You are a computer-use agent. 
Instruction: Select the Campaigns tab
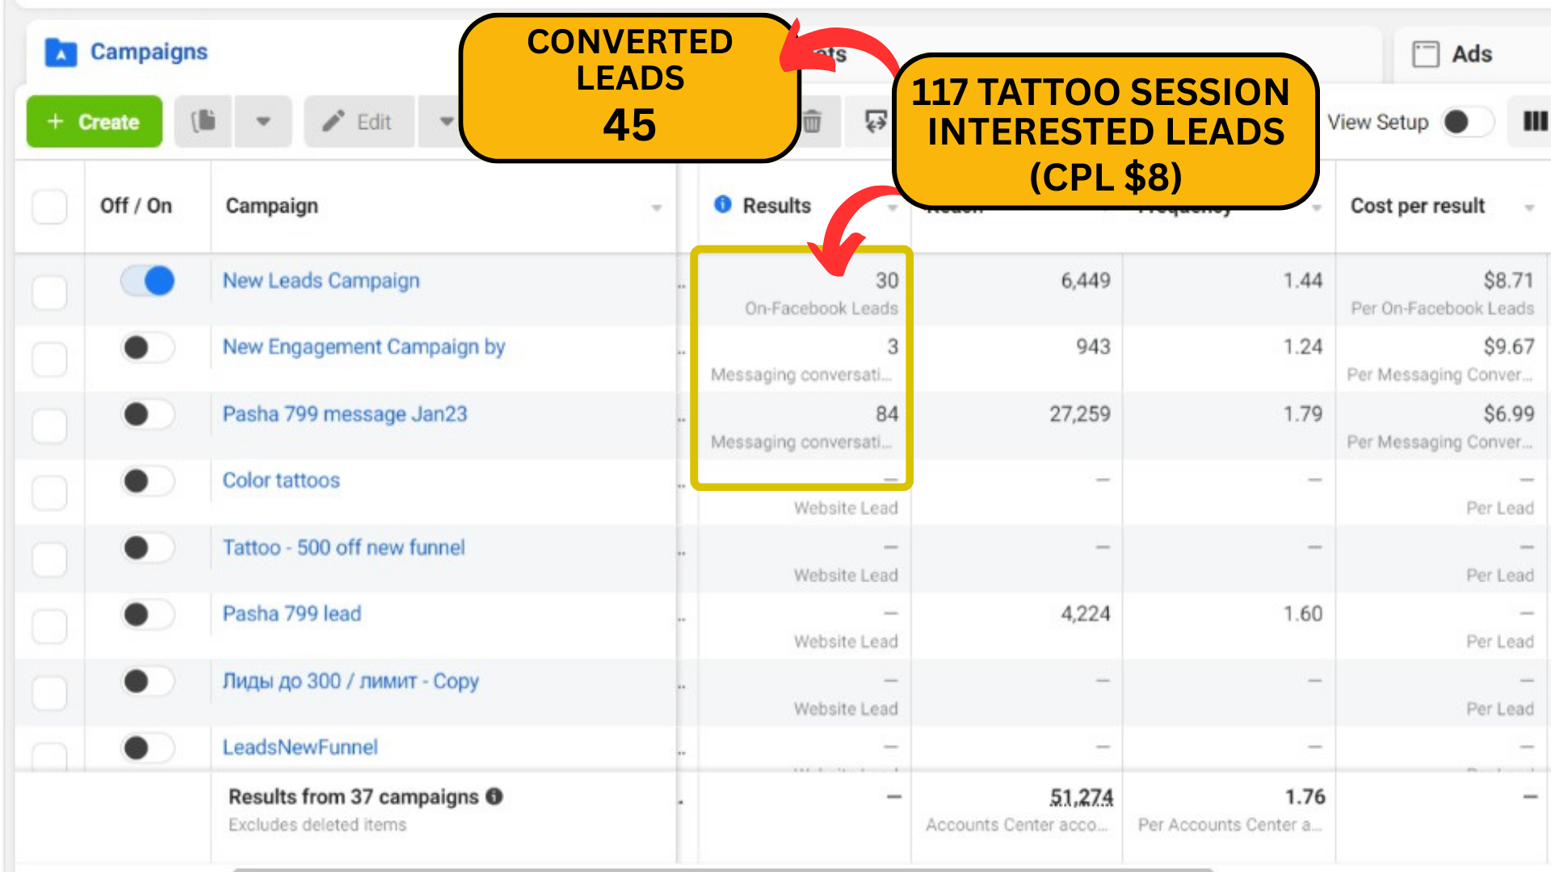click(149, 52)
